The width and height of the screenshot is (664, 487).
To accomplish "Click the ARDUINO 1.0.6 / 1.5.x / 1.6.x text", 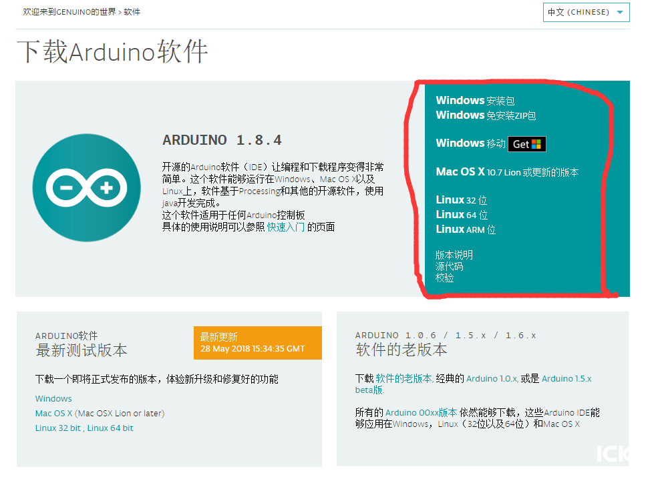I will pos(446,336).
